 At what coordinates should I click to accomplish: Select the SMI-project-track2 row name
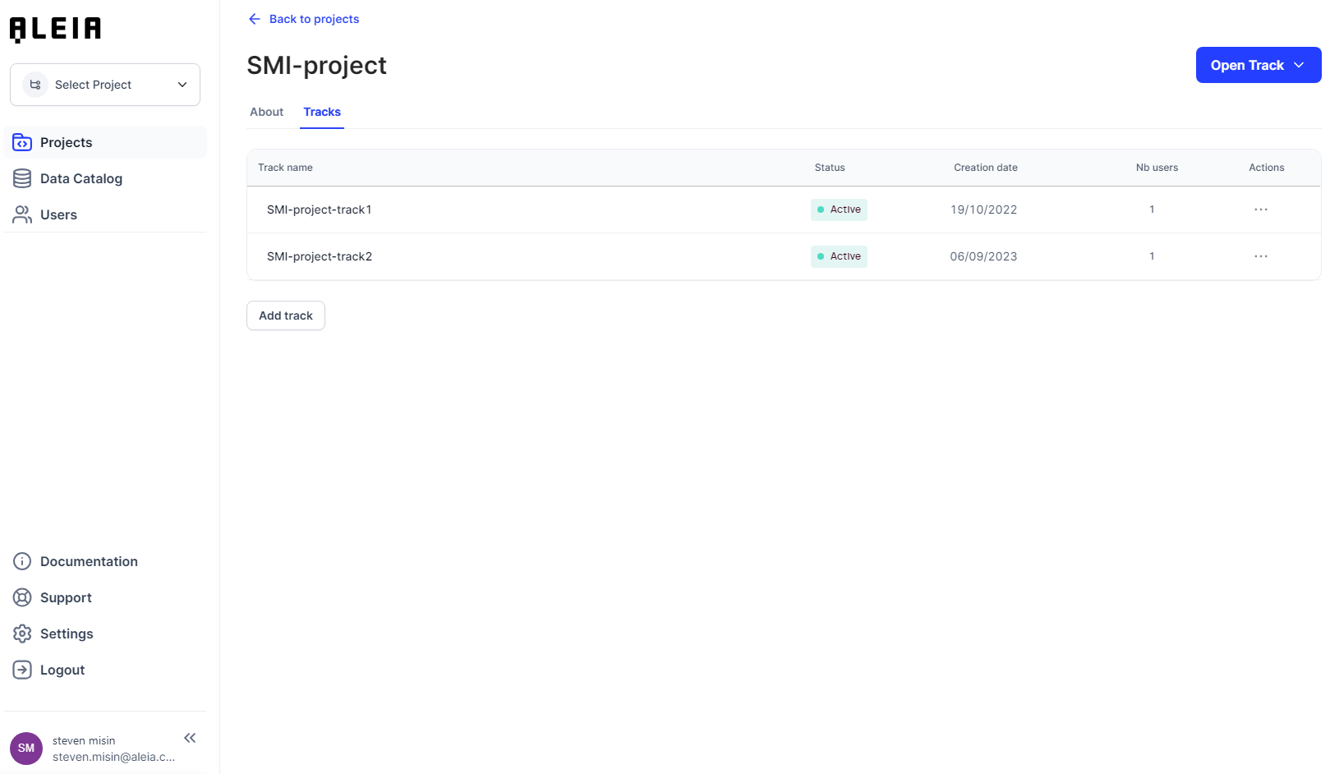320,256
